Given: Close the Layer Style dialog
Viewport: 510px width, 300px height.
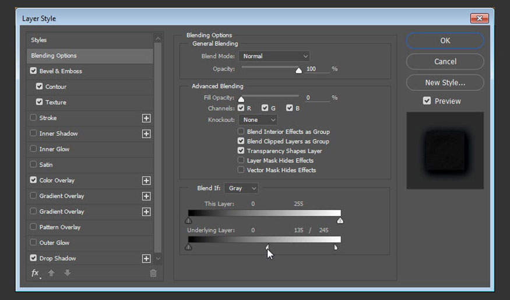Looking at the screenshot, I should point(479,18).
